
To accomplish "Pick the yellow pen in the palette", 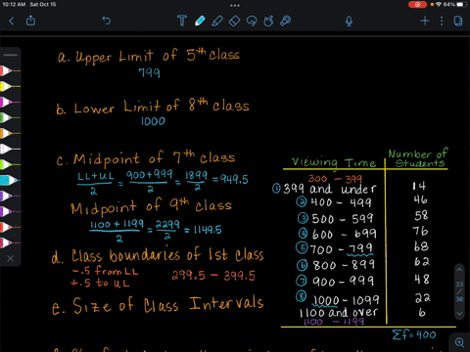I will (10, 86).
